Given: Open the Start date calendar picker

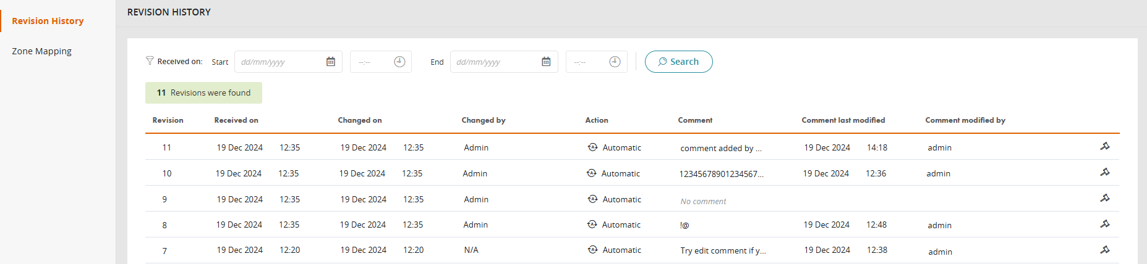Looking at the screenshot, I should 331,62.
